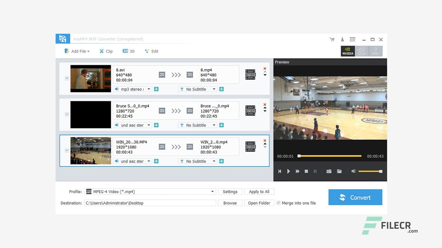Open the snapshot folder in the preview panel

tap(339, 171)
